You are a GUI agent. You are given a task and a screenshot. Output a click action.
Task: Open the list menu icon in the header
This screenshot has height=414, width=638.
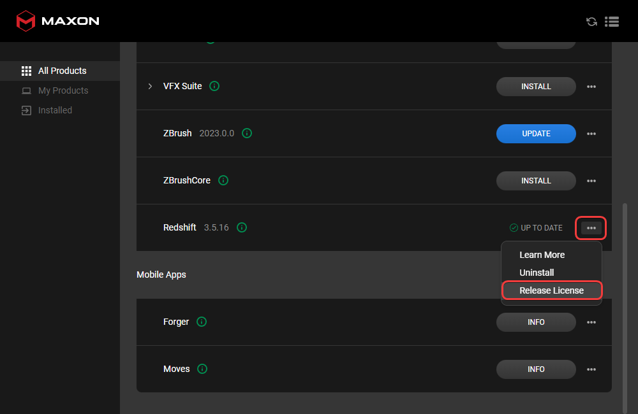[612, 22]
